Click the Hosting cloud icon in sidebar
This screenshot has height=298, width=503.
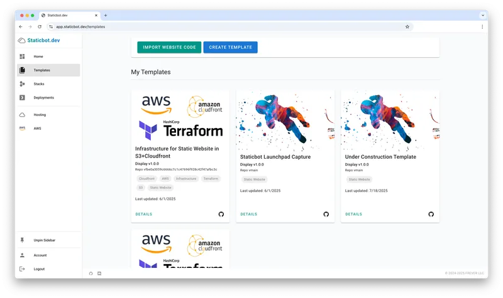(22, 115)
